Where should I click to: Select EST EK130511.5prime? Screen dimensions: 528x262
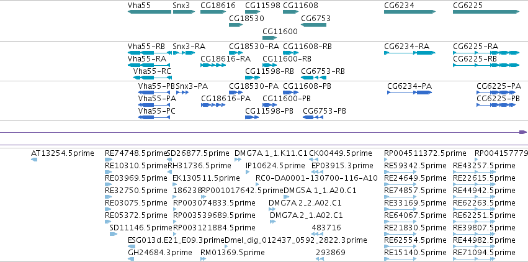tap(174, 184)
